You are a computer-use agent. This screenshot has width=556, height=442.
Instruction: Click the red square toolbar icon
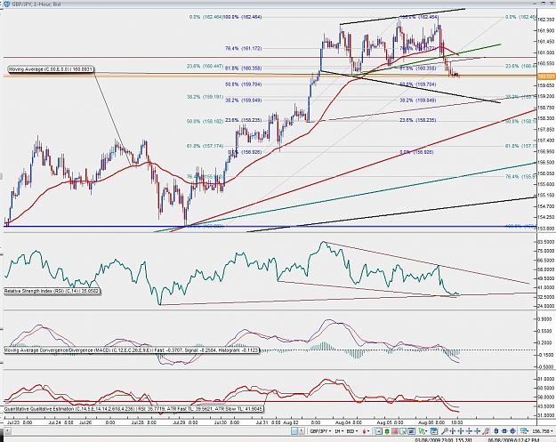pyautogui.click(x=395, y=431)
